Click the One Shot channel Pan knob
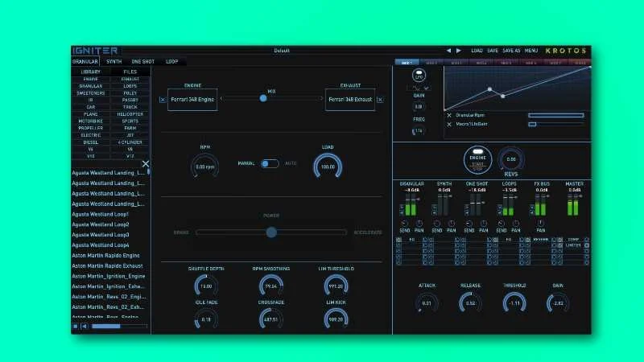 [484, 224]
